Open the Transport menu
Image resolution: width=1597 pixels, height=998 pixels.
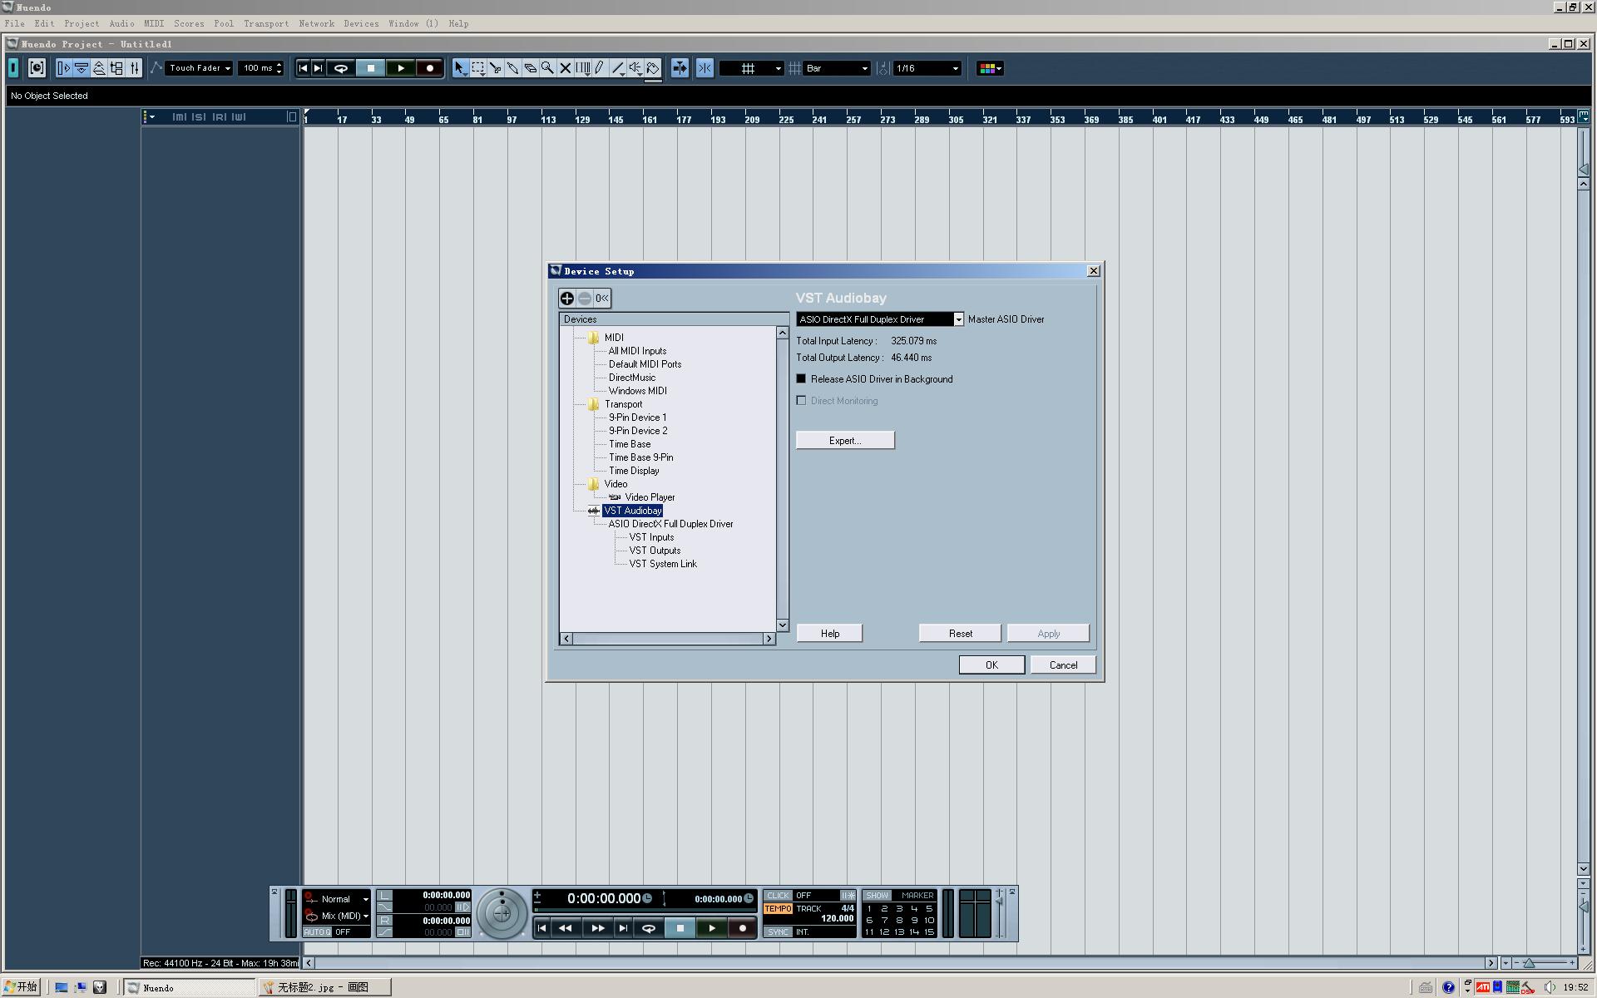pyautogui.click(x=266, y=23)
